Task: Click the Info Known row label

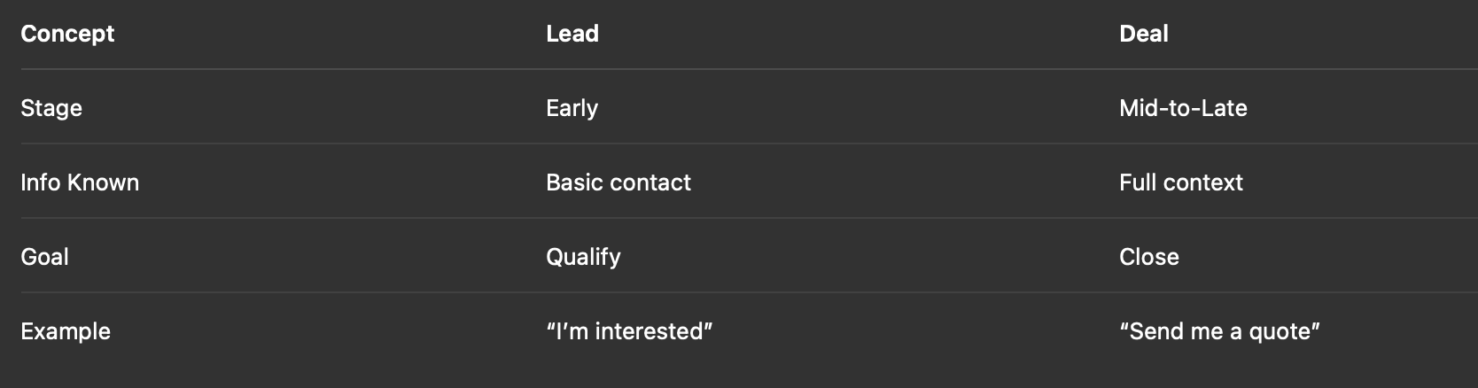Action: point(80,182)
